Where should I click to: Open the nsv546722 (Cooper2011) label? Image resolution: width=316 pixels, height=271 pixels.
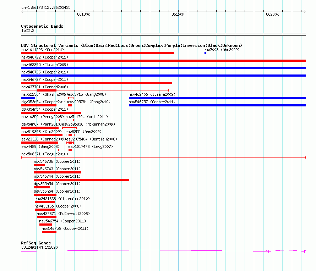(45, 57)
